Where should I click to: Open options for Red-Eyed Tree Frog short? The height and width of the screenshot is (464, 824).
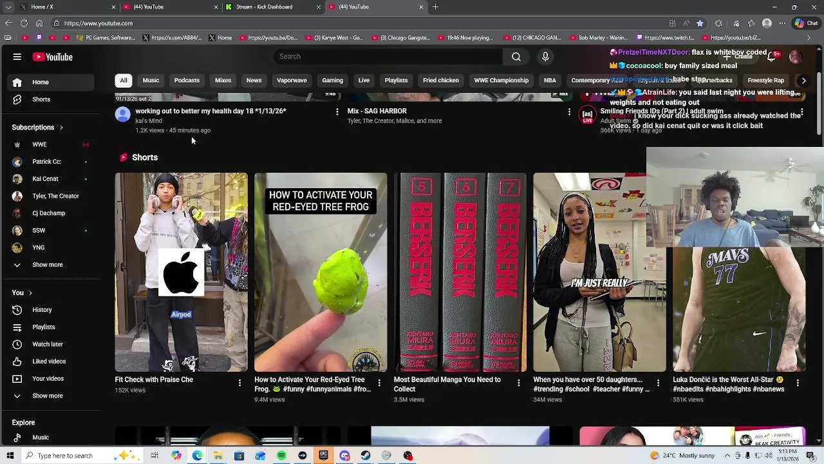tap(379, 383)
